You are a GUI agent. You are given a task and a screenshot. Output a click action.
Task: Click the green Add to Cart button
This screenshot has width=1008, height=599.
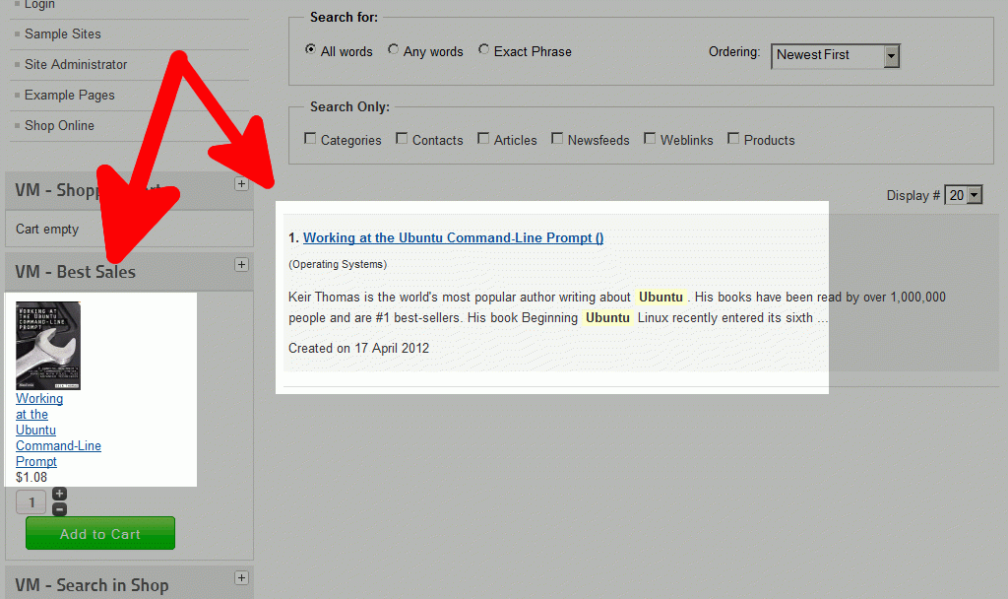pos(100,533)
